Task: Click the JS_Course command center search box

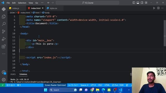Action: pos(87,3)
